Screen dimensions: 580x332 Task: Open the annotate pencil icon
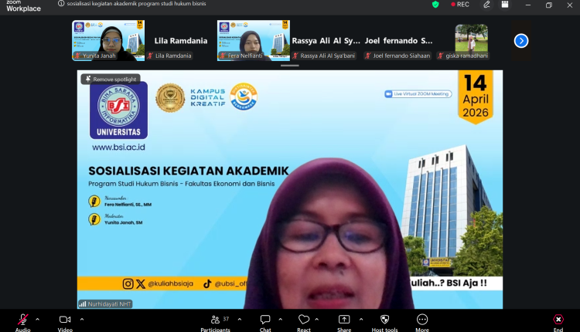click(486, 5)
